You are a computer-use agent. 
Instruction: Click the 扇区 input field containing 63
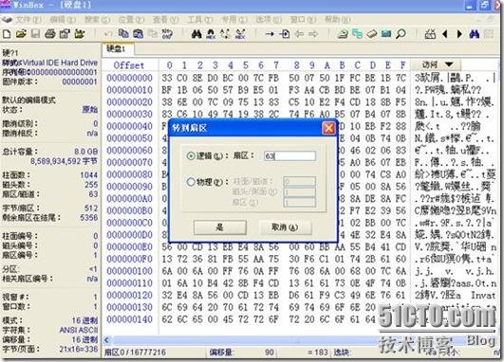(289, 156)
